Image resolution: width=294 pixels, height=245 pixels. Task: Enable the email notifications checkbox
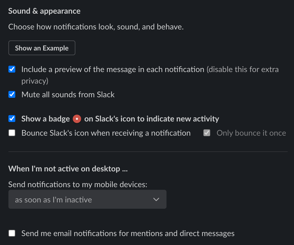tap(12, 233)
